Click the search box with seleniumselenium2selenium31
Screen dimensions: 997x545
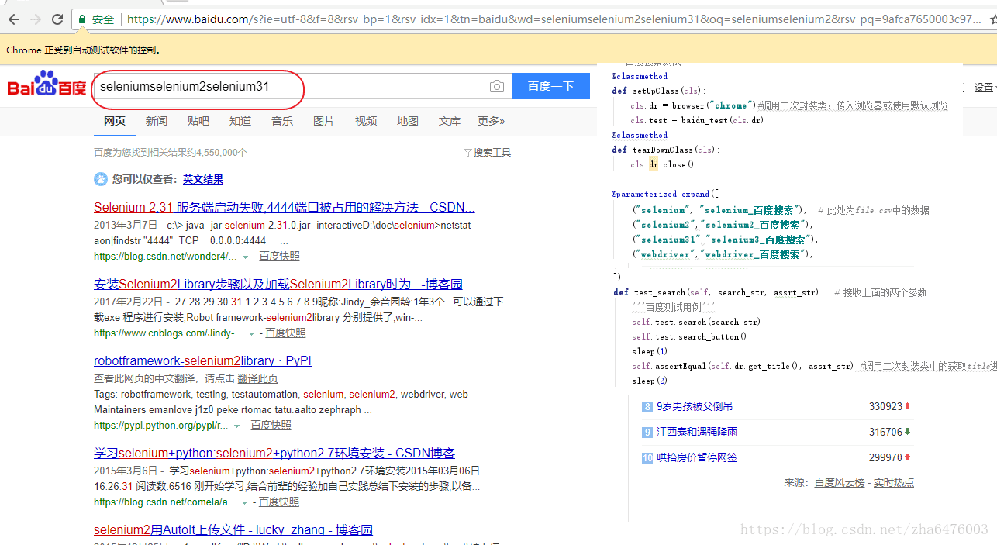tap(290, 87)
